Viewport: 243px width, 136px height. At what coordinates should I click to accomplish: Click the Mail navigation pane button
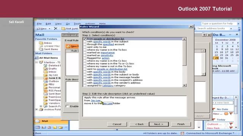[x=51, y=121]
